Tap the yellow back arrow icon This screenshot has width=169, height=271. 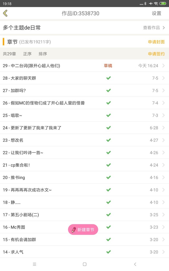(x=5, y=13)
